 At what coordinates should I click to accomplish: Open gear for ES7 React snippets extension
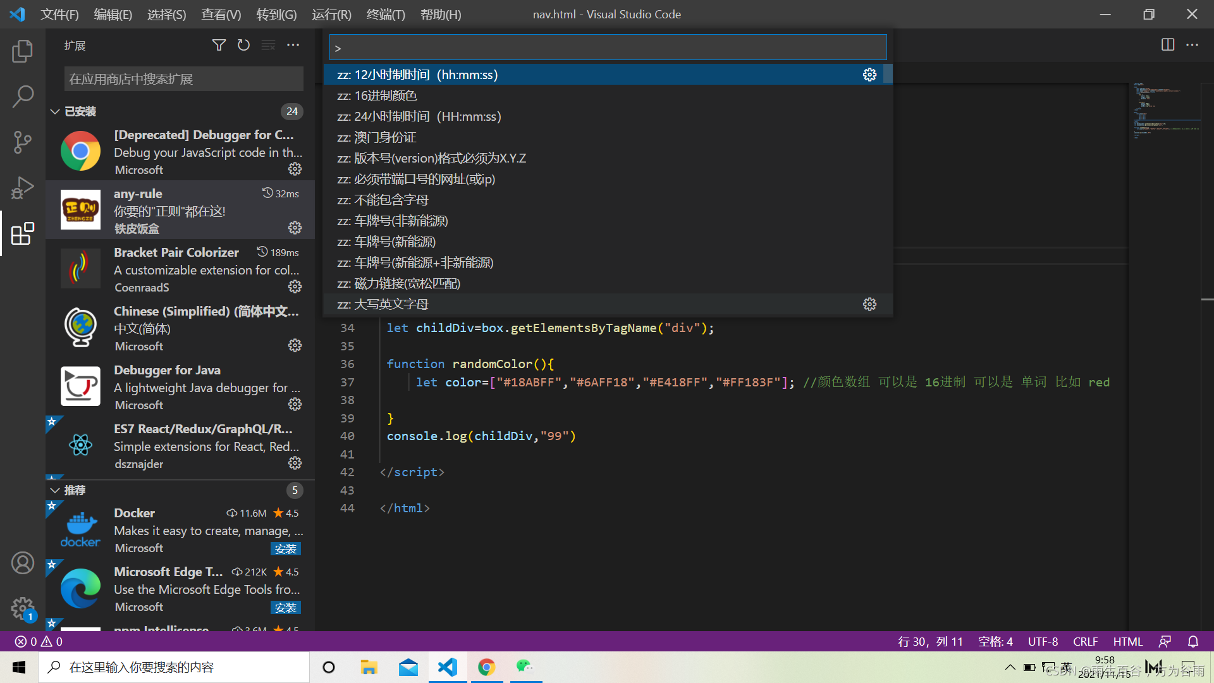(x=295, y=463)
